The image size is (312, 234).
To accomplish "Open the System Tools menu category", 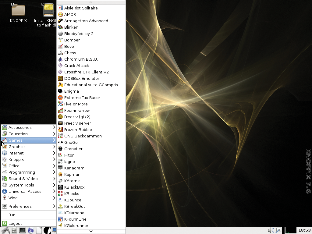I will [29, 185].
